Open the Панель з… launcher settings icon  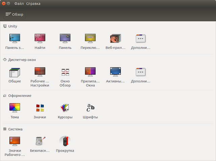15,38
